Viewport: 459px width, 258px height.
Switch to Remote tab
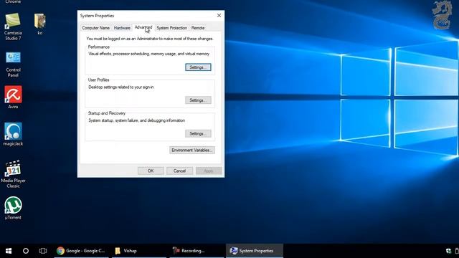pyautogui.click(x=198, y=28)
